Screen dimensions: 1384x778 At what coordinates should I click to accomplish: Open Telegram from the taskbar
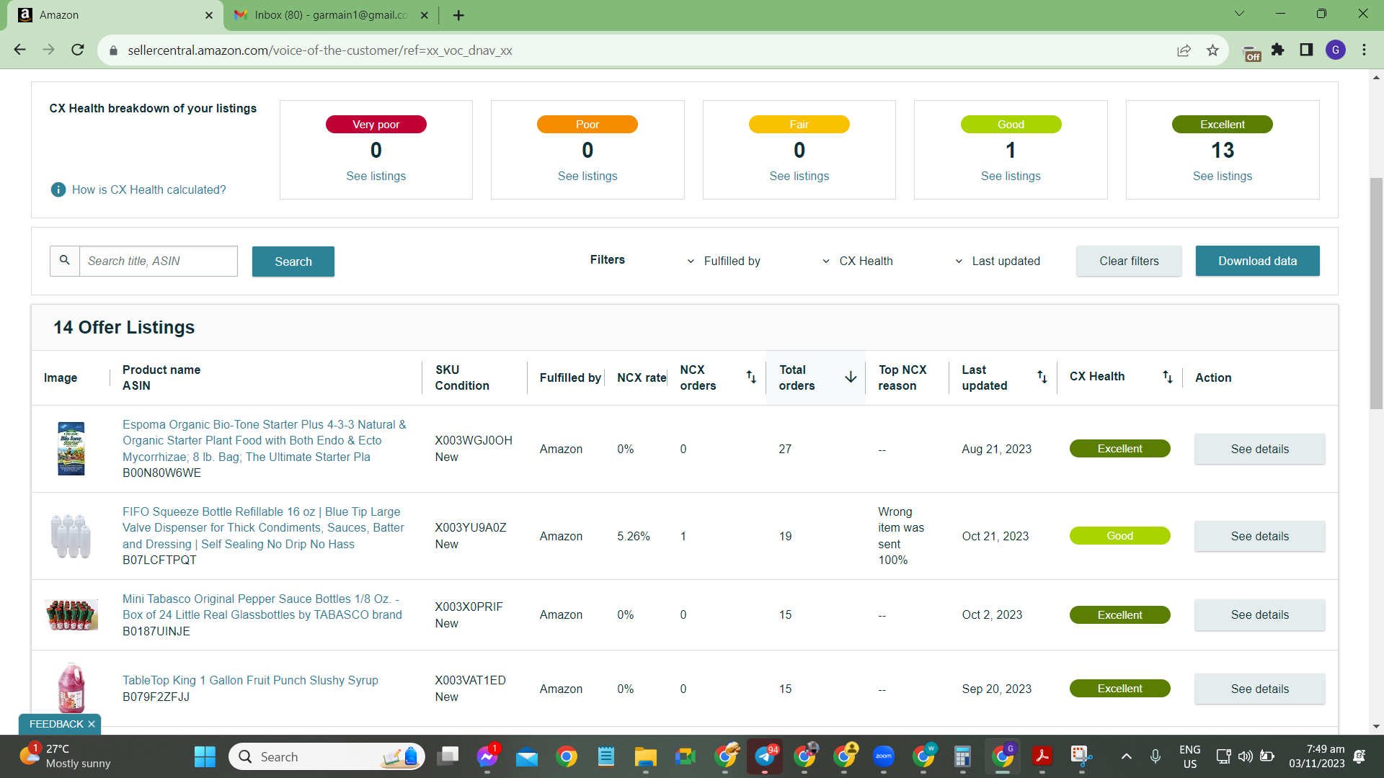[765, 756]
